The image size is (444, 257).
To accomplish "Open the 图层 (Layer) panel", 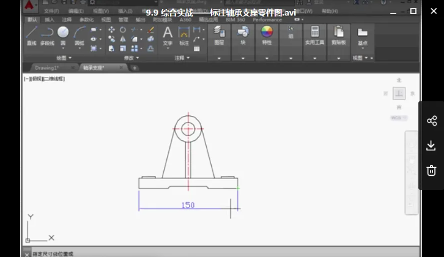I will [219, 34].
